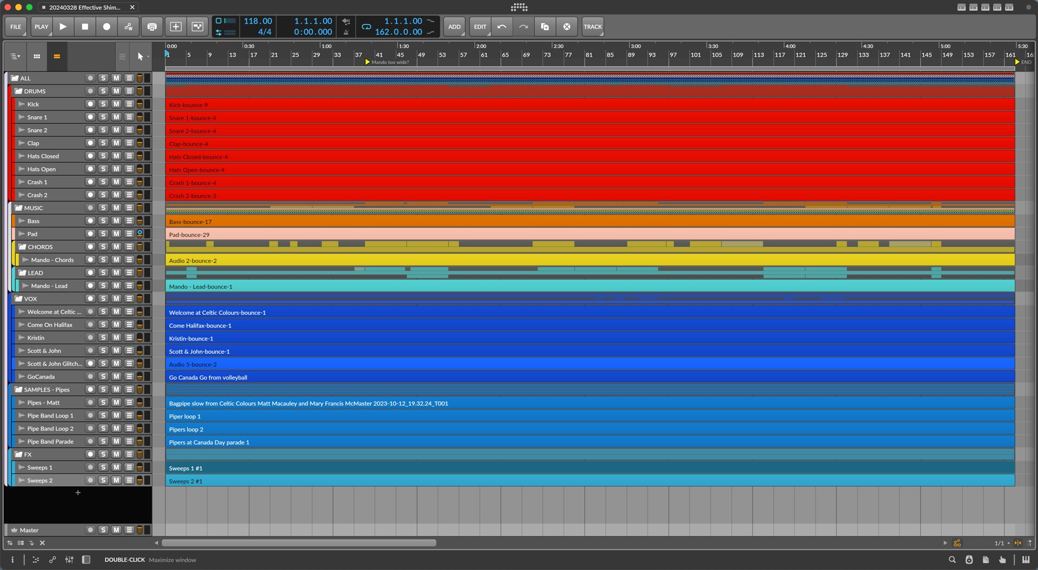
Task: Undo last action with curved arrow
Action: point(501,26)
